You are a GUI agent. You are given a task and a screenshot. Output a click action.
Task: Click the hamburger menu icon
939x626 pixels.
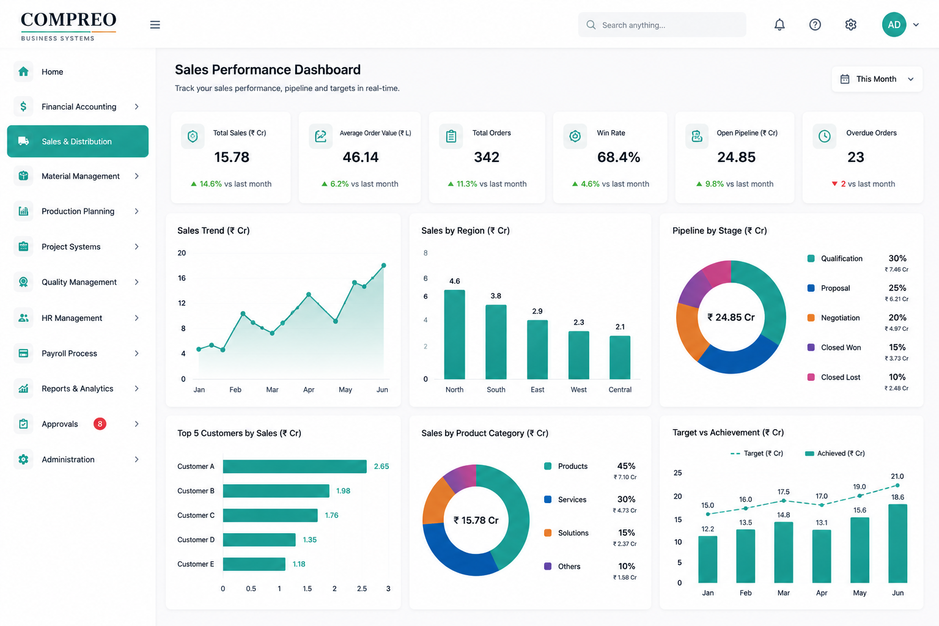(155, 24)
